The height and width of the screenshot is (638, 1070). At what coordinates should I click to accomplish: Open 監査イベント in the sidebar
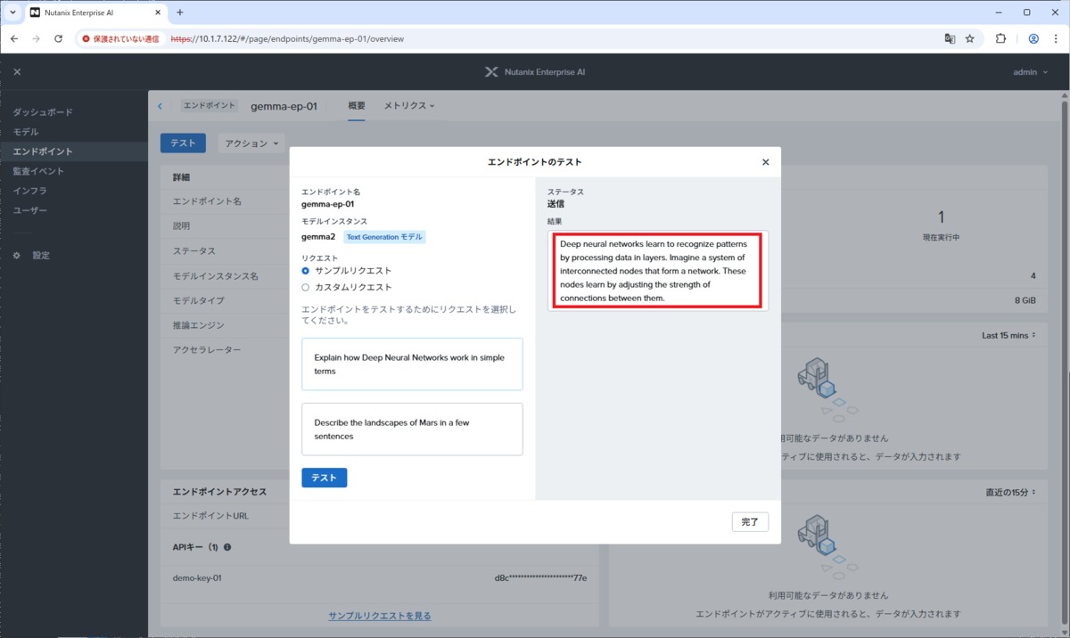pos(38,171)
